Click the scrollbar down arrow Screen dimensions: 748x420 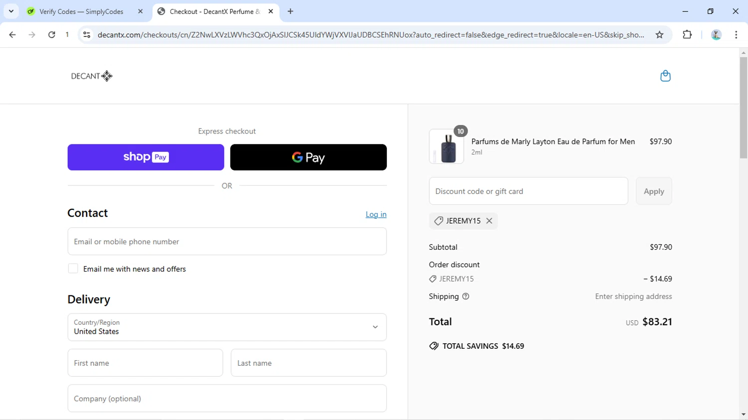[x=744, y=415]
